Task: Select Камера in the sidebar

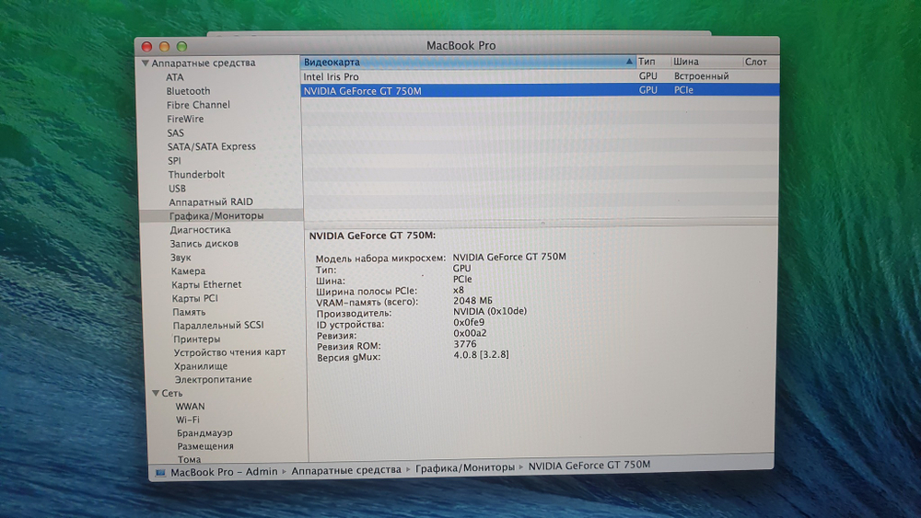Action: pos(189,271)
